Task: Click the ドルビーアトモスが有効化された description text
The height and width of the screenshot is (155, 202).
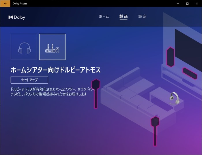Action: point(53,91)
